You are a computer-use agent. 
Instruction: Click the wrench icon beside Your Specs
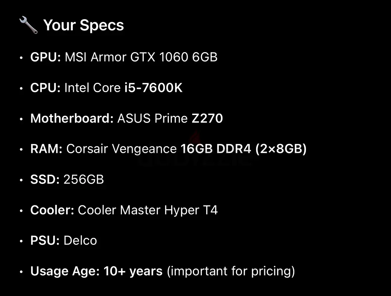point(28,26)
